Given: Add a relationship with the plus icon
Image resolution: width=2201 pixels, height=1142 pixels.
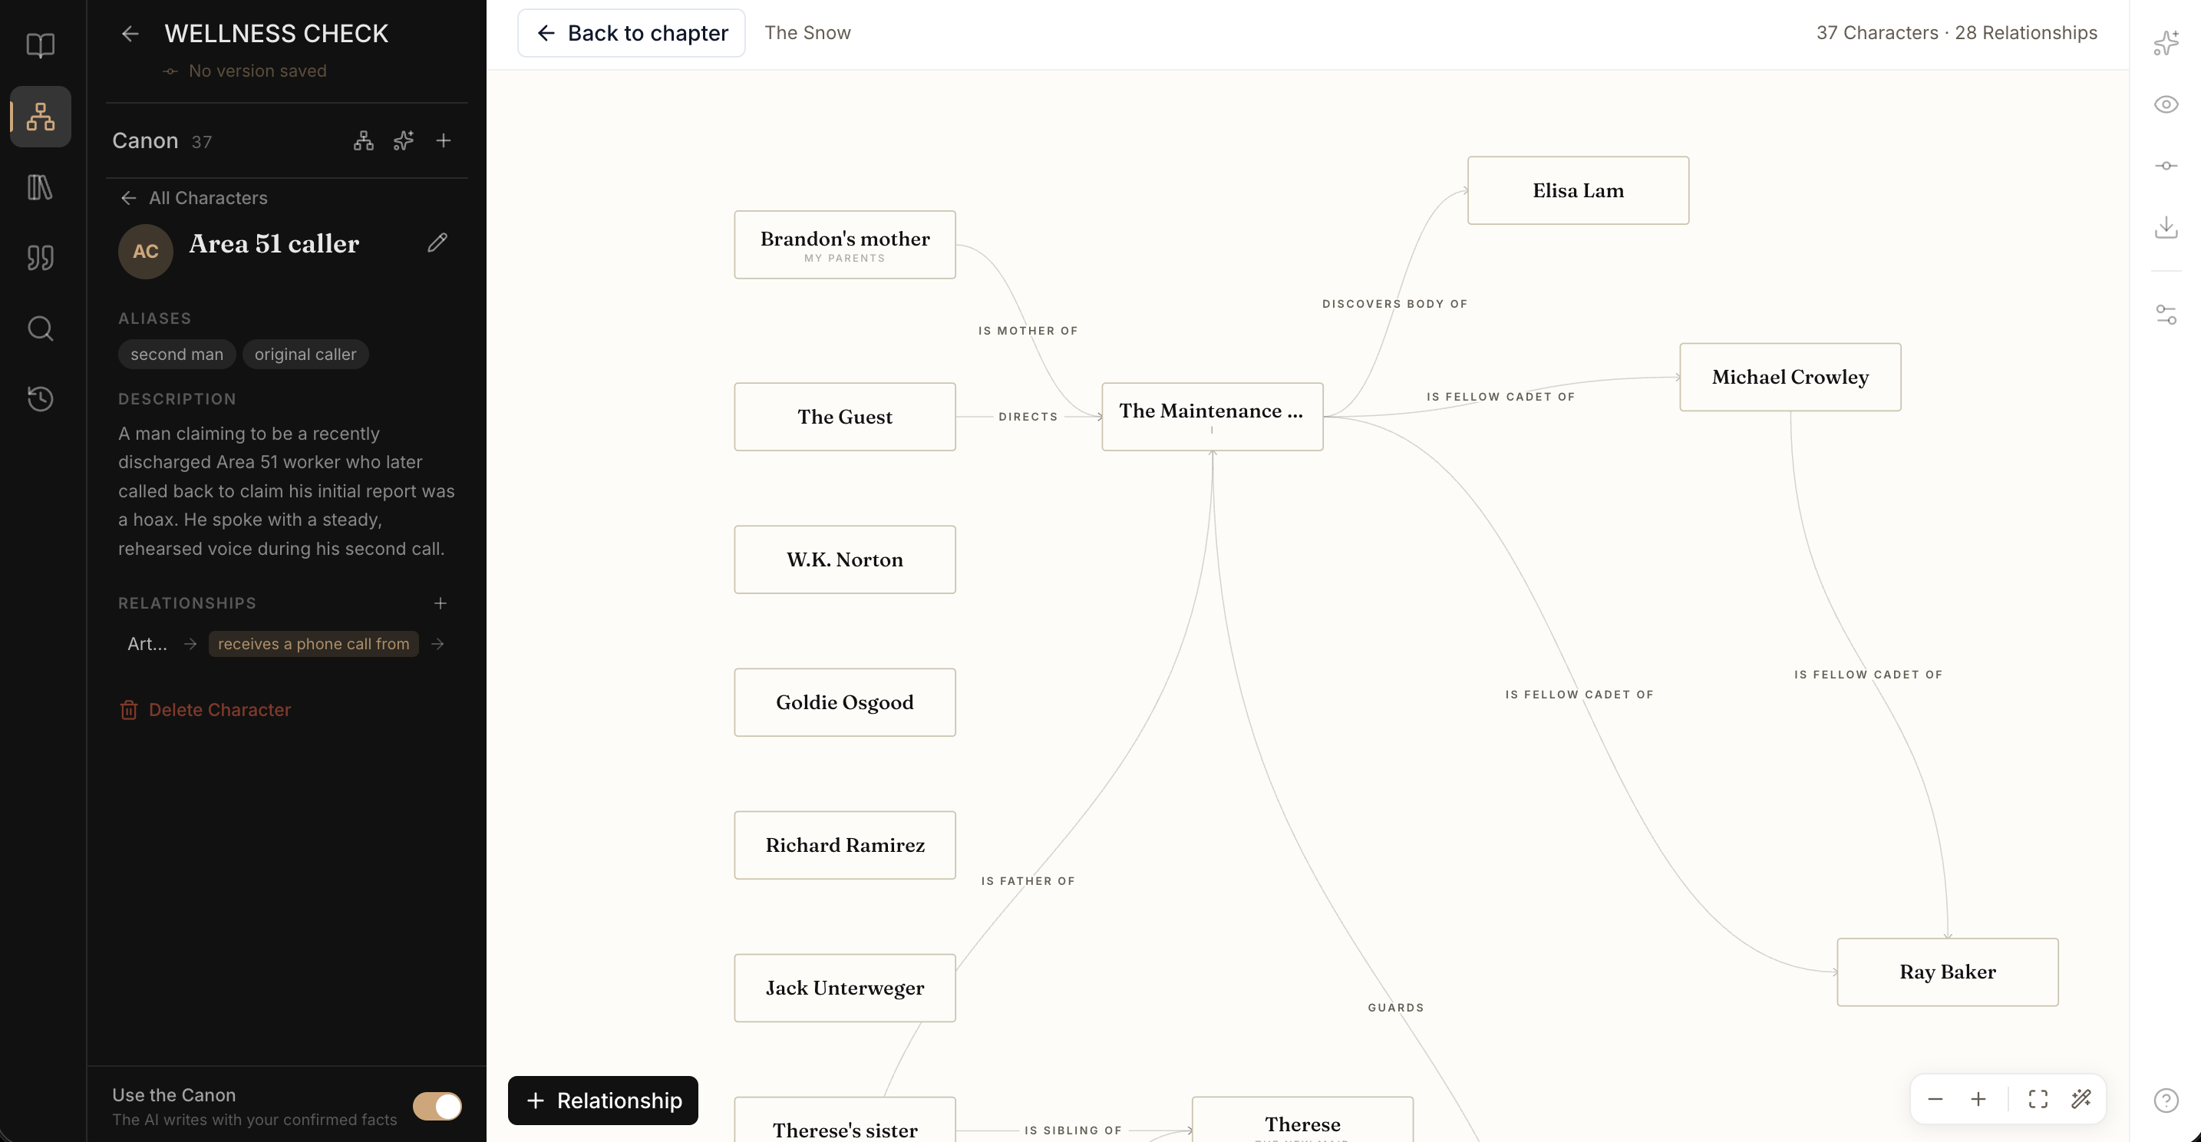Looking at the screenshot, I should click(440, 603).
